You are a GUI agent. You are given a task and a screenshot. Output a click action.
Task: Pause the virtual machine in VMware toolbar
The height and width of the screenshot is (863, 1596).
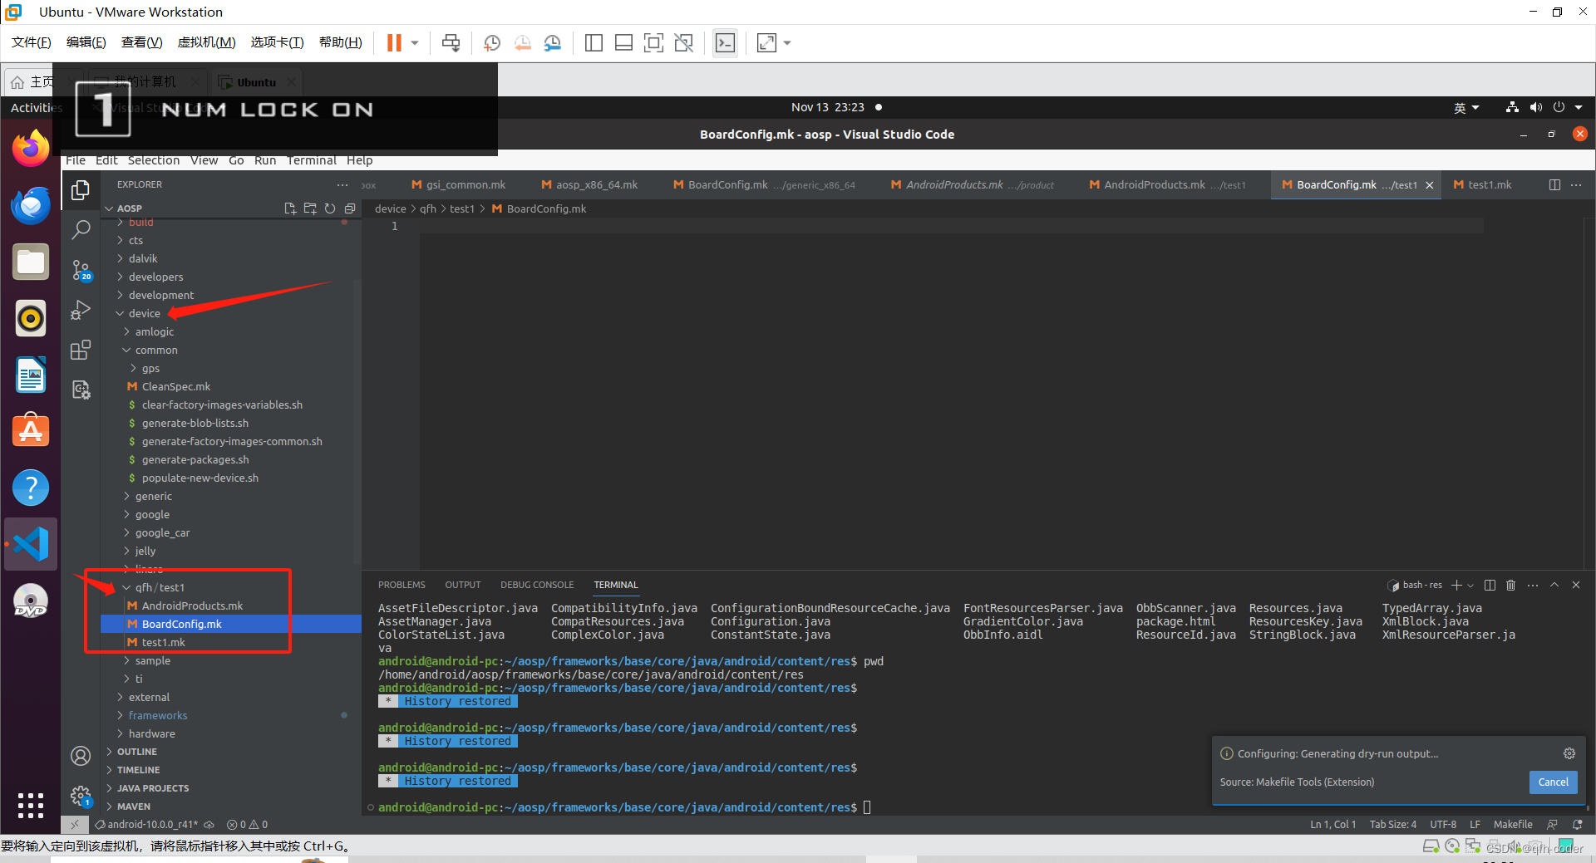click(394, 42)
